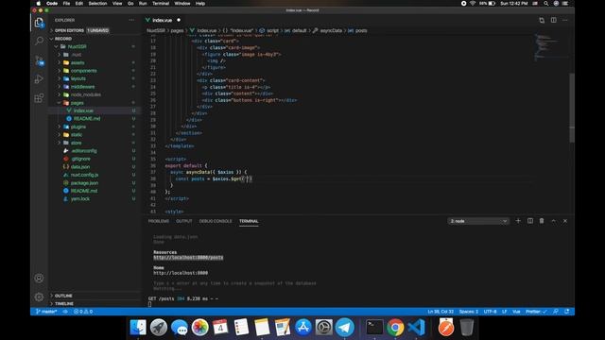Click the Vue language mode button

516,312
